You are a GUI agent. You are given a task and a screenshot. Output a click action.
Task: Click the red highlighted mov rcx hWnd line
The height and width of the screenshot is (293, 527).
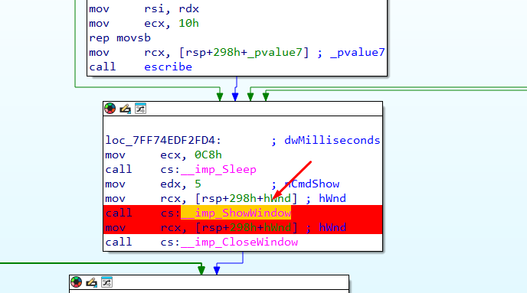pos(243,227)
